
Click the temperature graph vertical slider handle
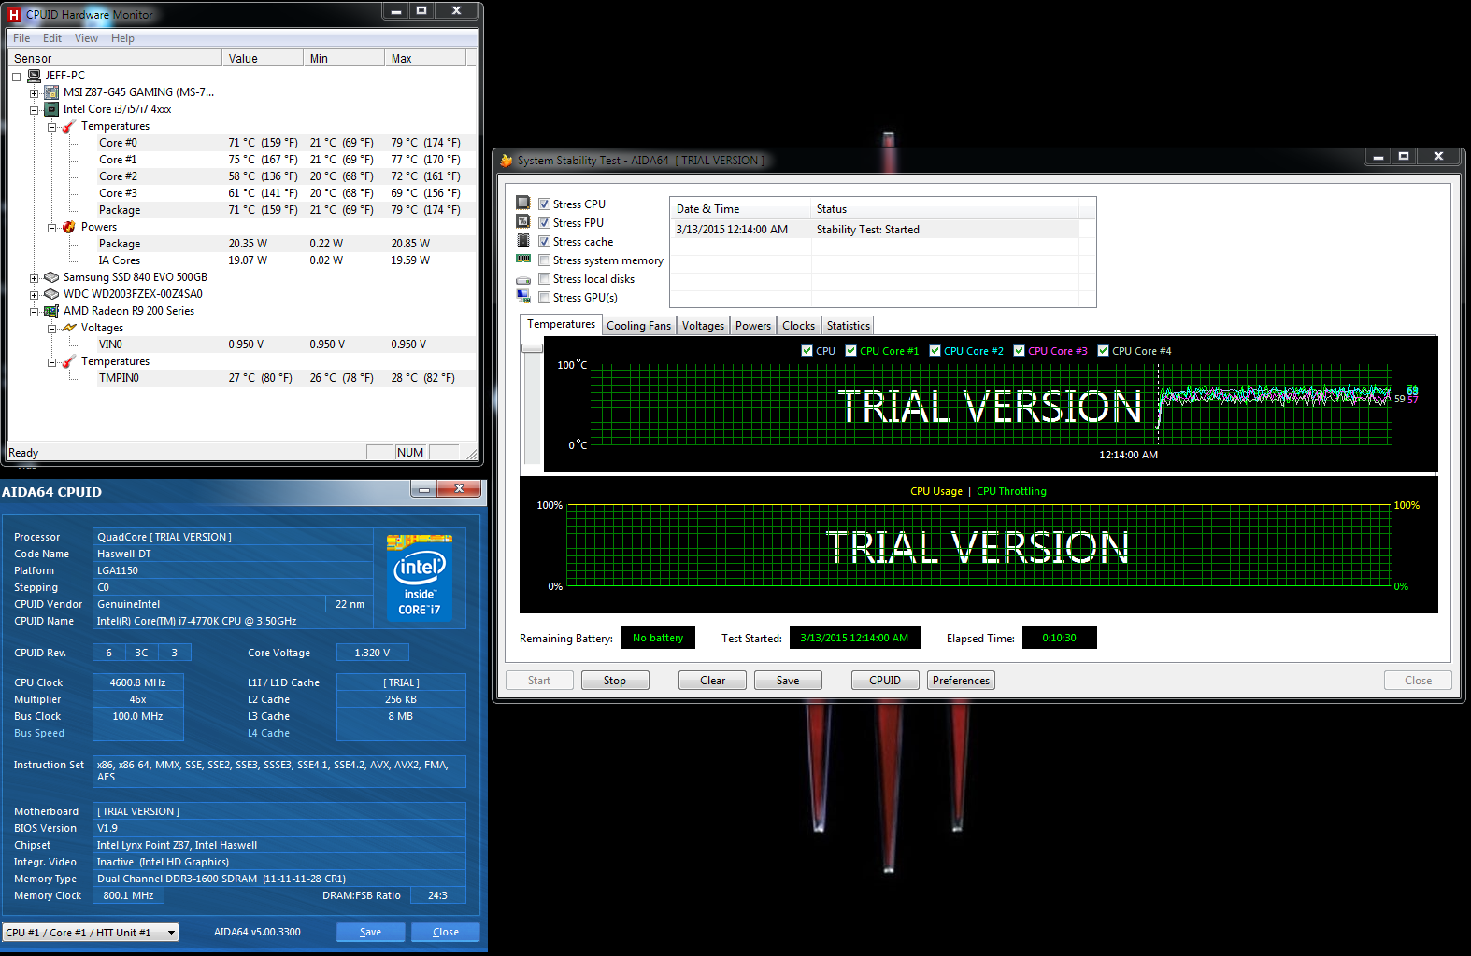click(x=532, y=348)
